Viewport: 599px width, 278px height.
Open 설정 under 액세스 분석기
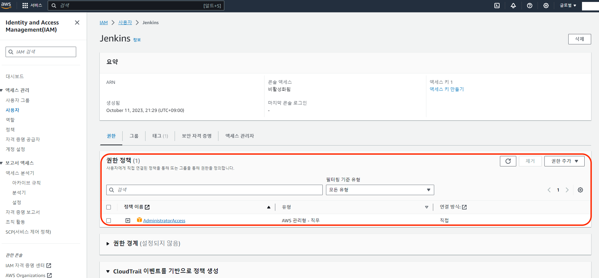click(x=17, y=203)
